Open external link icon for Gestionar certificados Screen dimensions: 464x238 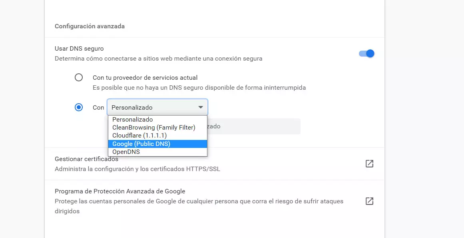tap(369, 163)
